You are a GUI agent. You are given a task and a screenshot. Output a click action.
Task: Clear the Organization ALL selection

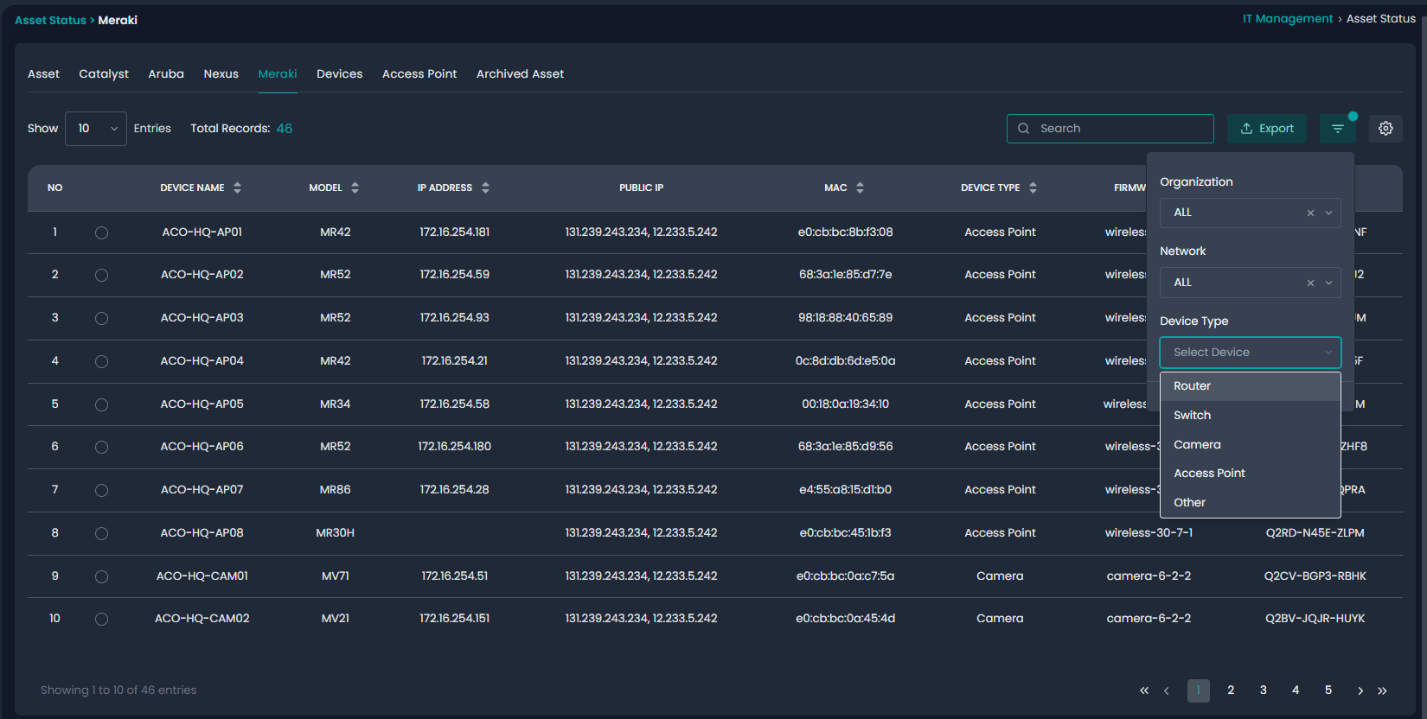click(x=1310, y=213)
